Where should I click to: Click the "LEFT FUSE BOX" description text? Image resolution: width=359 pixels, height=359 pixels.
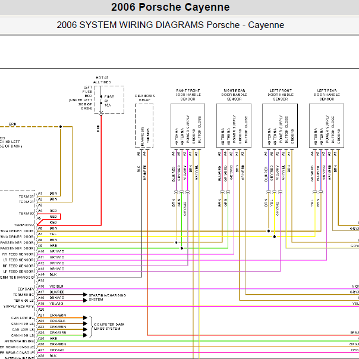coord(81,98)
